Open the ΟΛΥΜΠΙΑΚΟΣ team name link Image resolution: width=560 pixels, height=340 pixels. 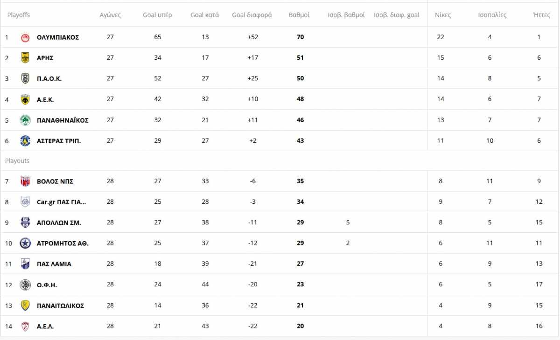tap(58, 37)
